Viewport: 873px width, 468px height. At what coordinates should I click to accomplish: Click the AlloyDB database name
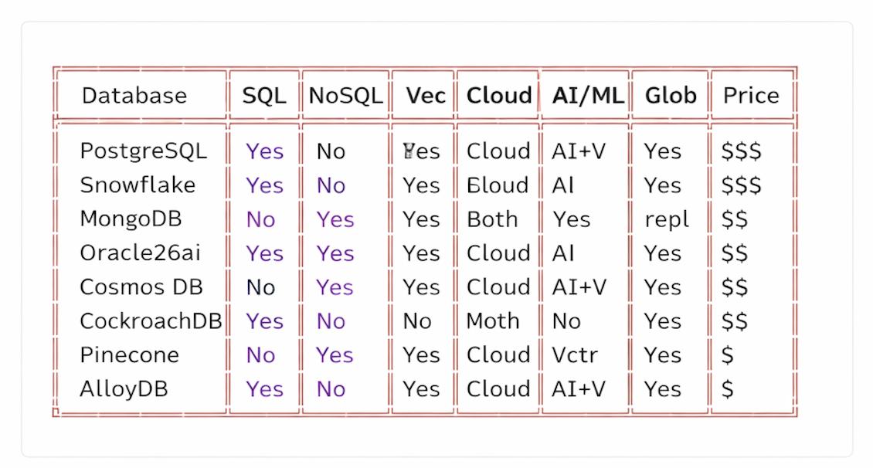point(124,389)
